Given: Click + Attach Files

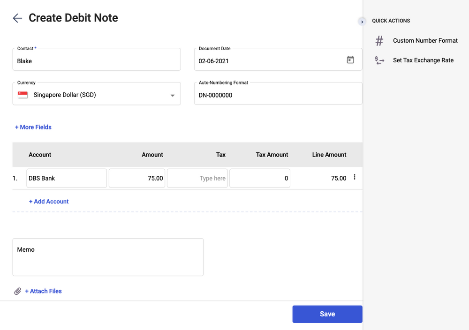Looking at the screenshot, I should click(x=44, y=291).
